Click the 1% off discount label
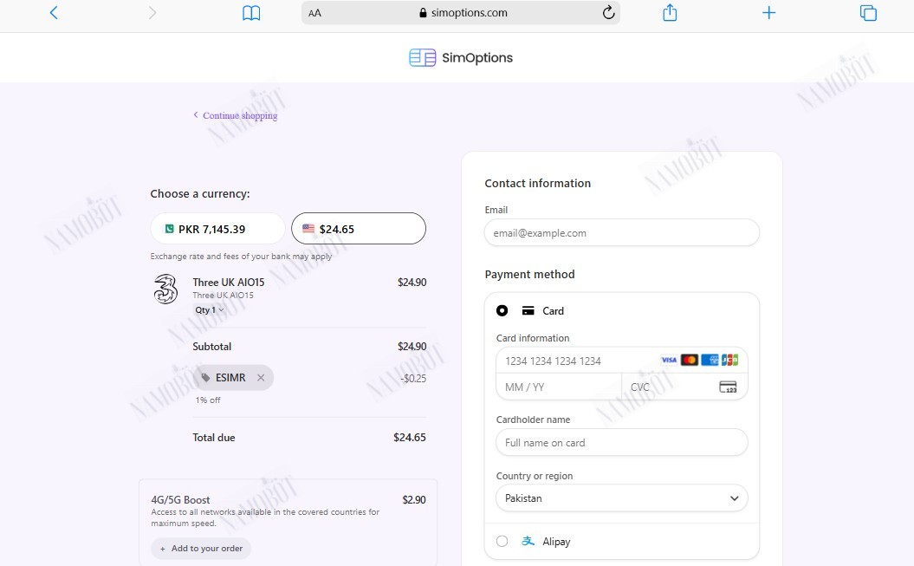The width and height of the screenshot is (914, 566). (208, 400)
